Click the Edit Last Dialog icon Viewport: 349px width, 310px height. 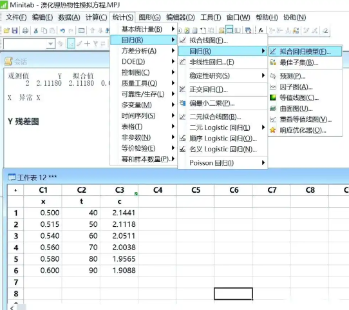pyautogui.click(x=81, y=30)
